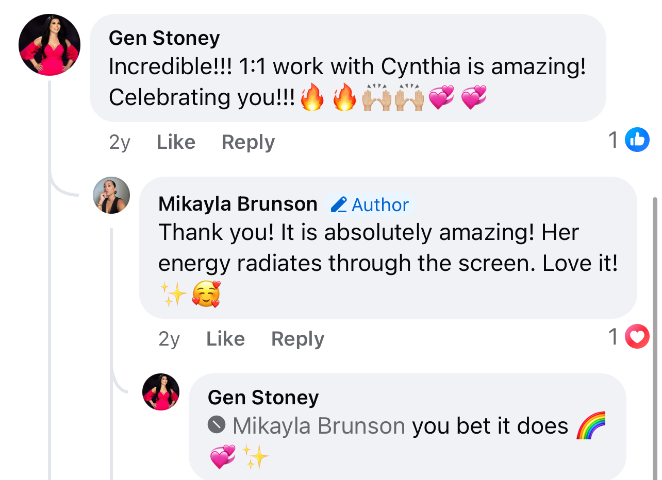Click the tagged Mikayla Brunson mention

click(319, 426)
